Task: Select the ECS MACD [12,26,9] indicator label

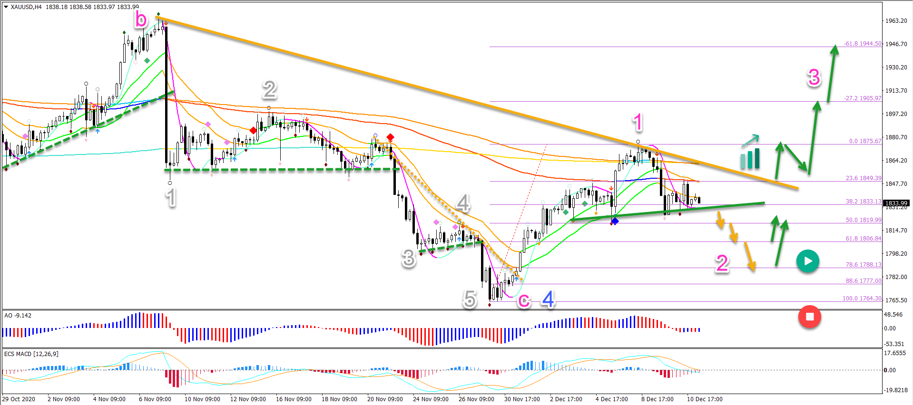Action: click(x=31, y=354)
